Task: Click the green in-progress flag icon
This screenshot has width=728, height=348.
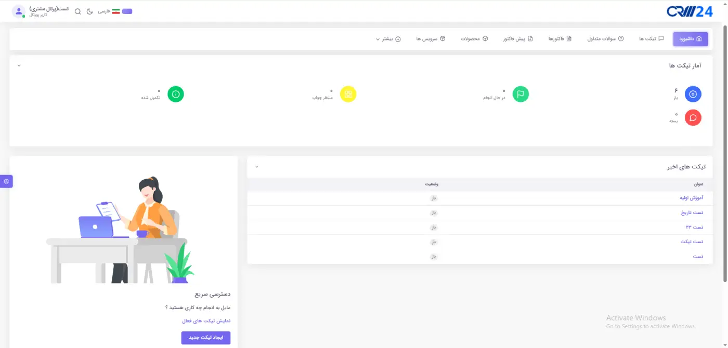Action: (x=521, y=94)
